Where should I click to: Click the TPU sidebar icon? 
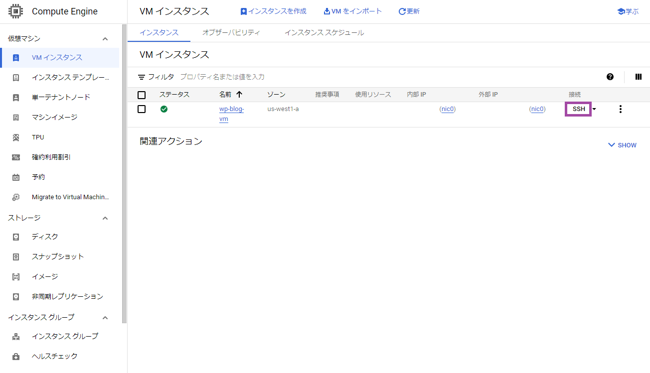[16, 137]
